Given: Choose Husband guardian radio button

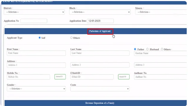Looking at the screenshot, I should [147, 49].
